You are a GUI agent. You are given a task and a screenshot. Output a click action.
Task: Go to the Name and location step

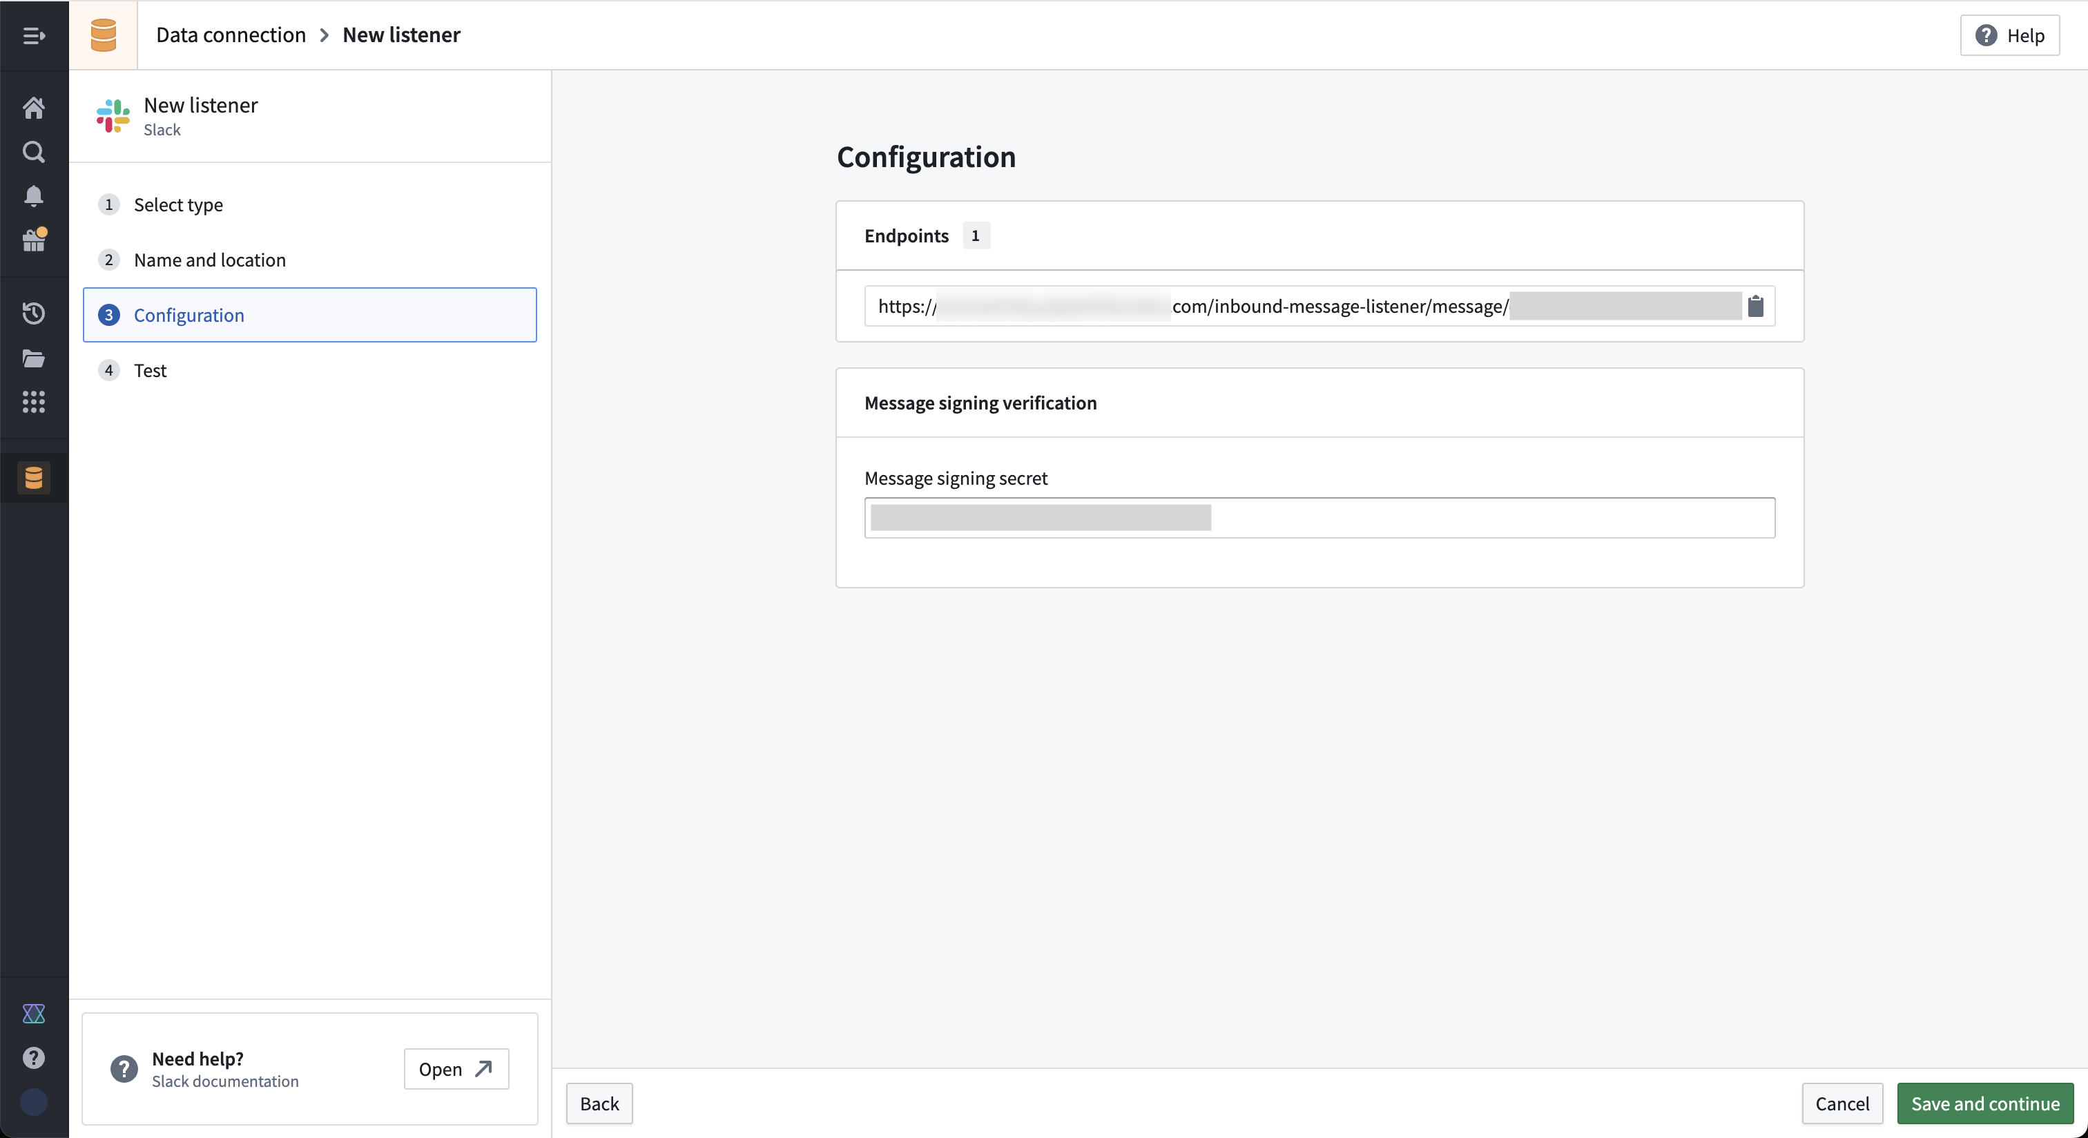tap(209, 260)
